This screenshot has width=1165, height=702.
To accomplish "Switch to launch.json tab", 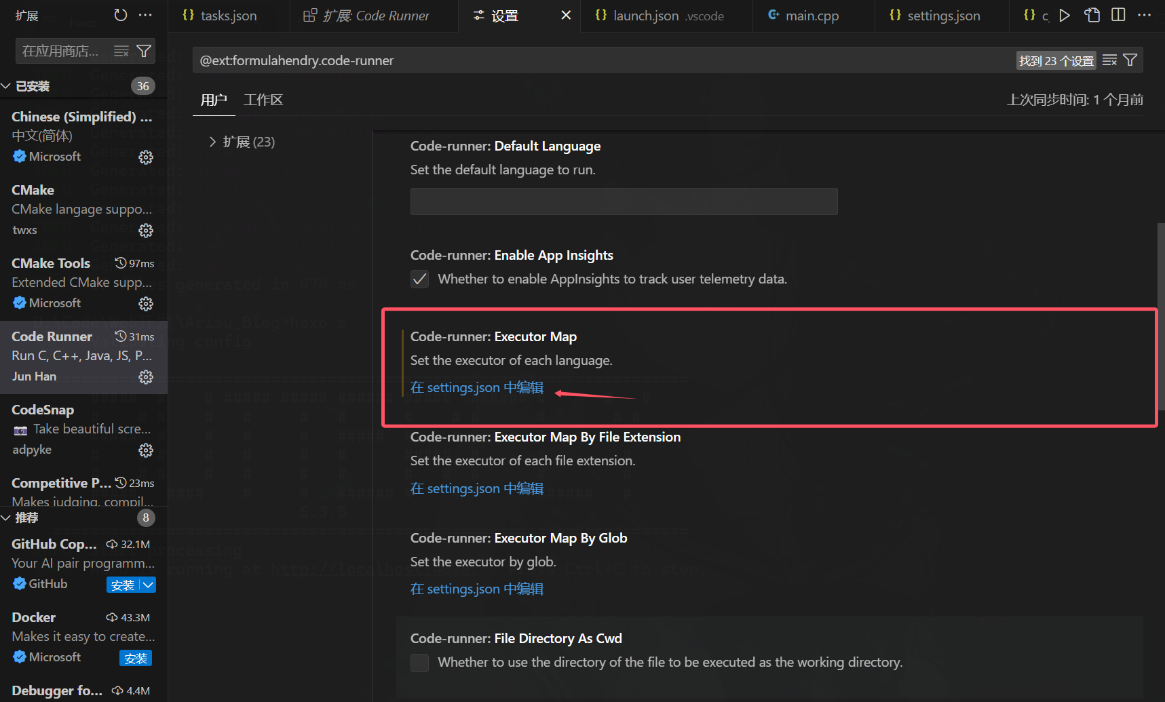I will tap(666, 16).
